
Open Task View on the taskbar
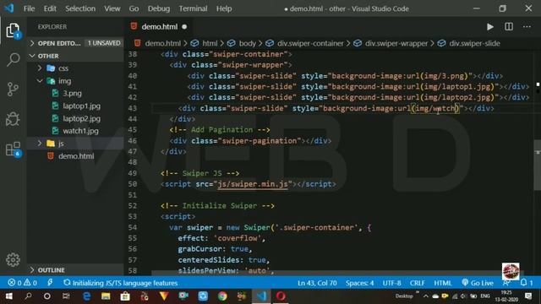(x=66, y=296)
